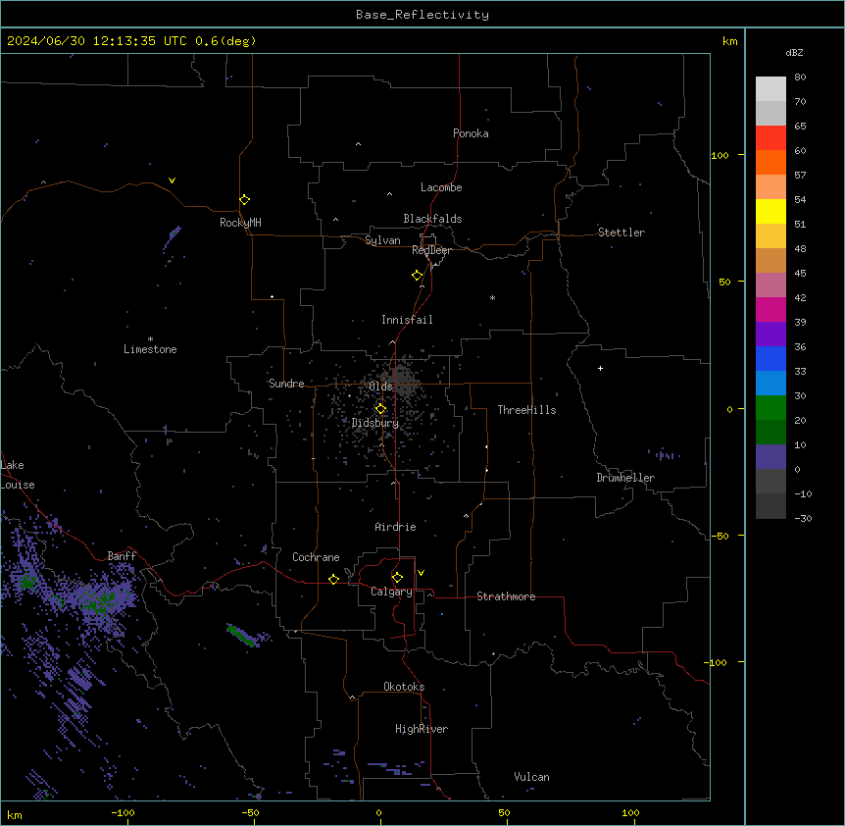The image size is (845, 826).
Task: Select the blue 36 dBZ legend color
Action: tap(770, 358)
